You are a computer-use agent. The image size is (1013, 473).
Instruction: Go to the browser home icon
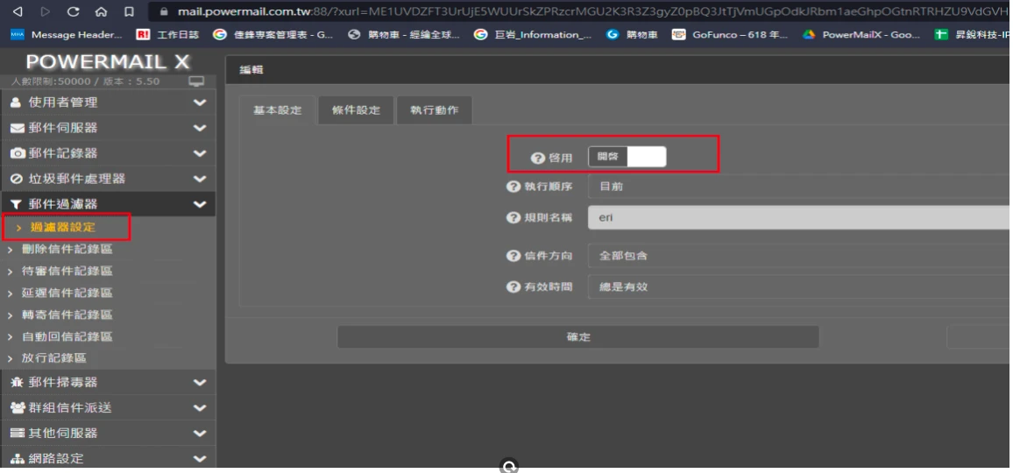[x=101, y=11]
